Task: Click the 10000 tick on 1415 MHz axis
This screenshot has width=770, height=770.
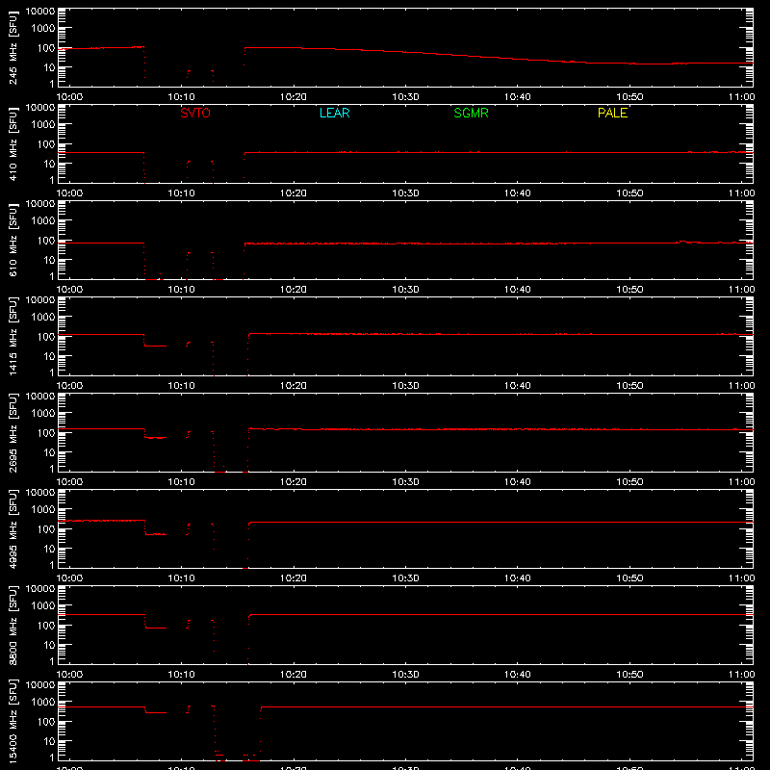Action: pyautogui.click(x=40, y=300)
